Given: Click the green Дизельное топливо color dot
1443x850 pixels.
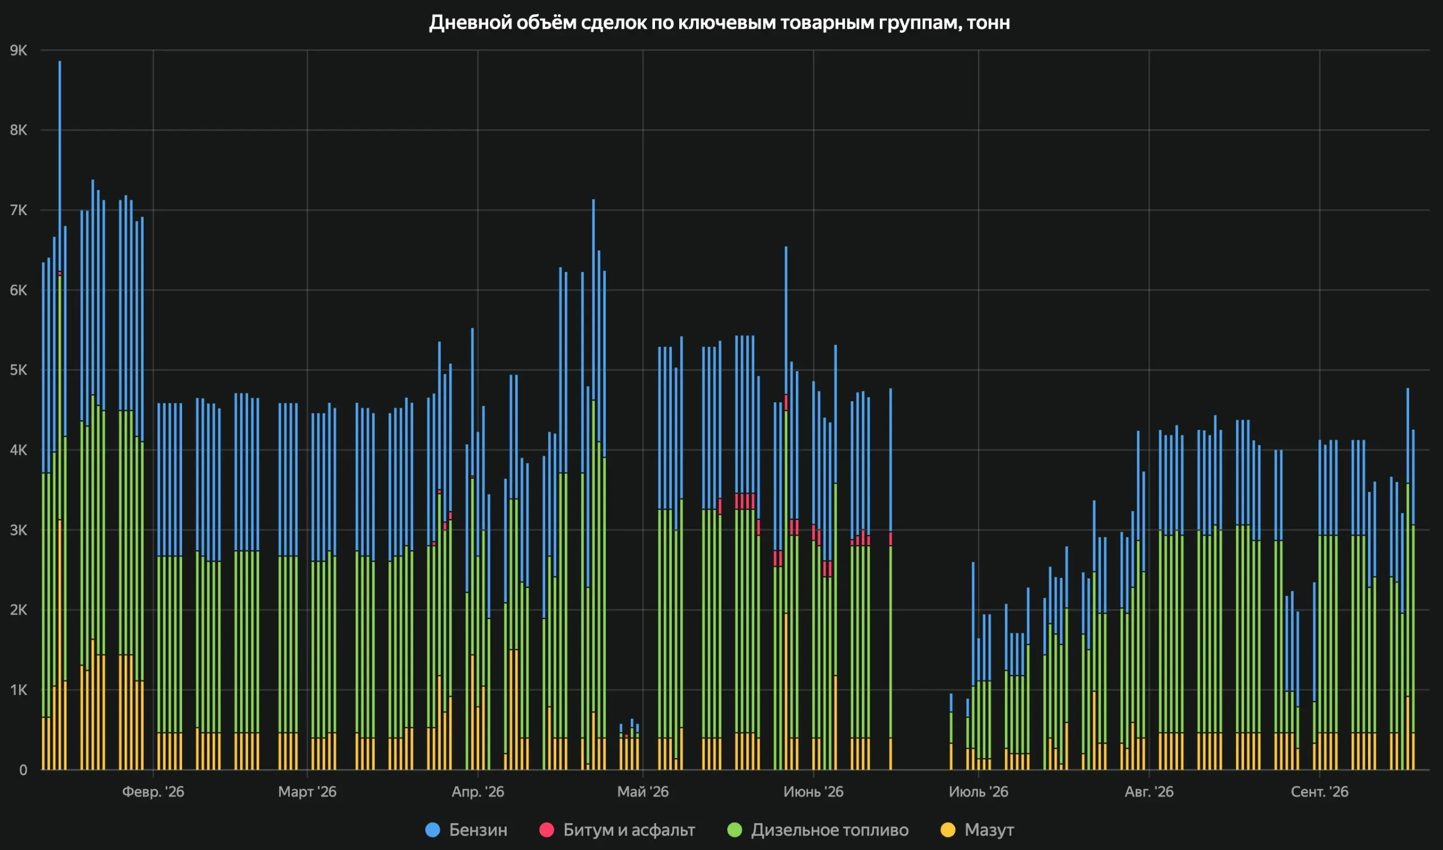Looking at the screenshot, I should click(x=734, y=830).
